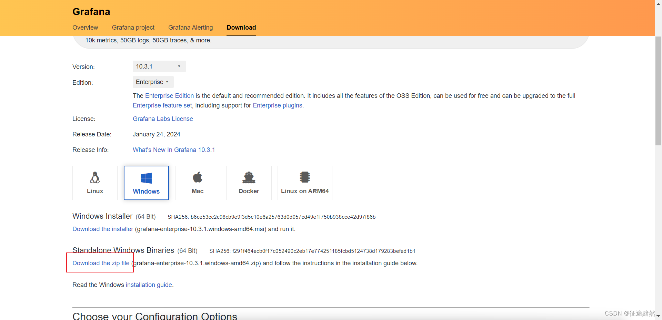Follow the Enterprise Edition link

(169, 96)
